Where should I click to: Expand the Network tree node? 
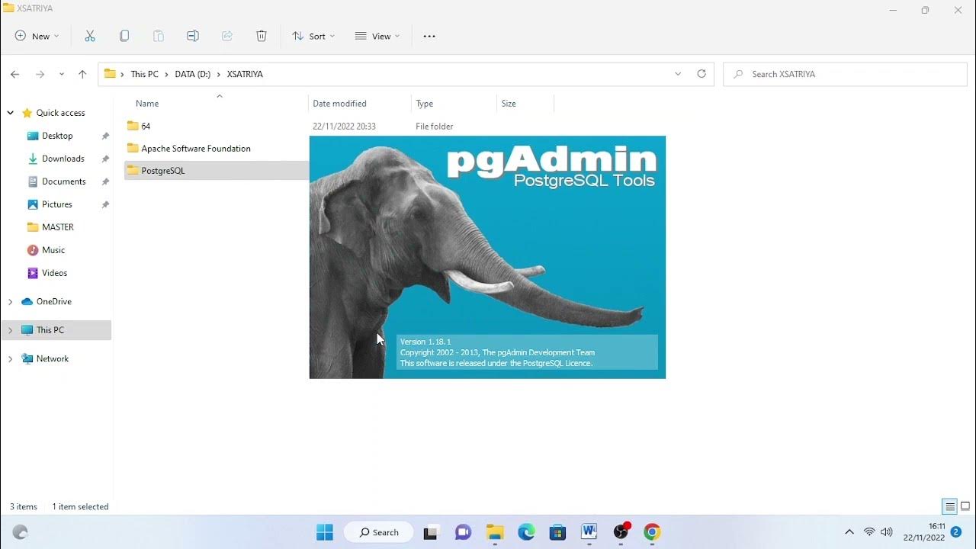pyautogui.click(x=11, y=358)
